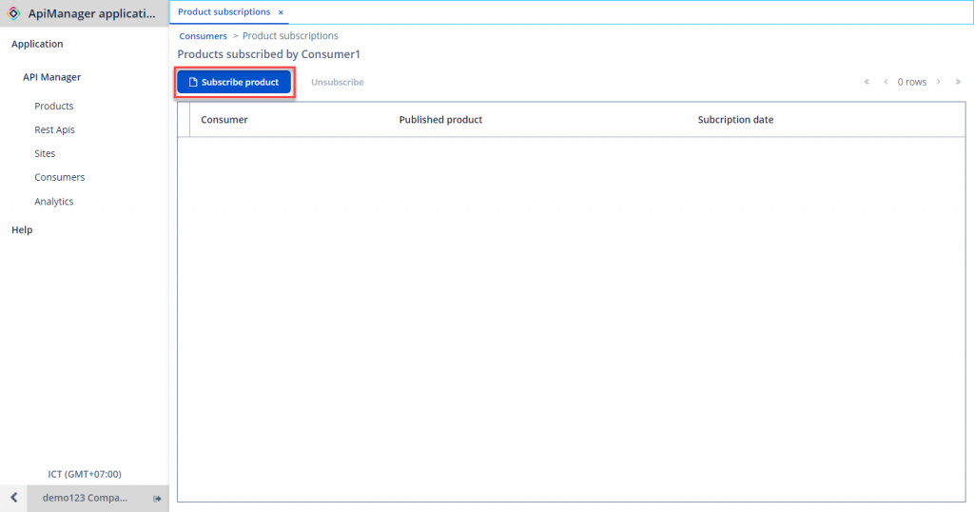The height and width of the screenshot is (512, 974).
Task: Select the Product subscriptions tab
Action: 224,12
